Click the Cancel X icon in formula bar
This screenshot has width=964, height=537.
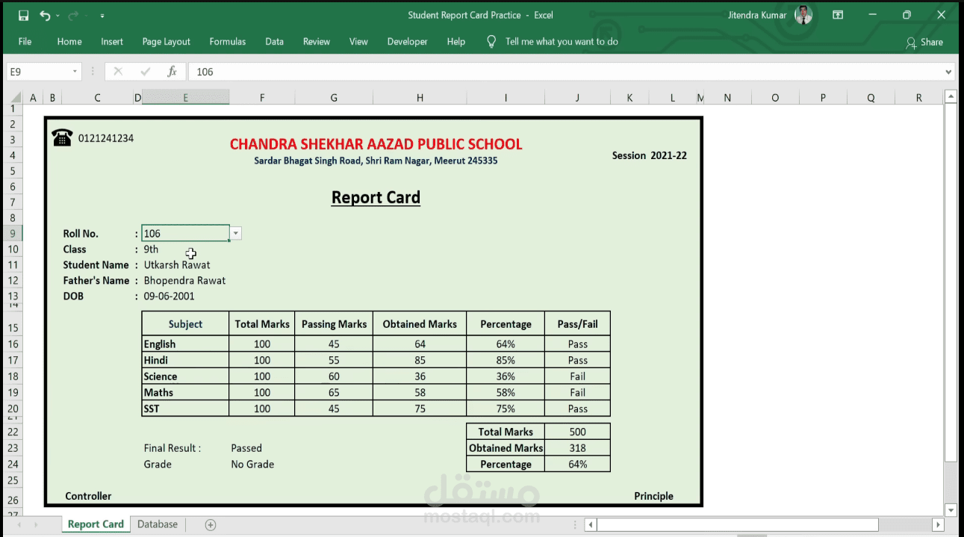coord(118,72)
